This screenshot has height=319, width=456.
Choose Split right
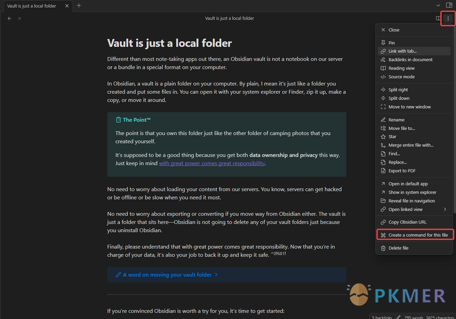point(414,89)
